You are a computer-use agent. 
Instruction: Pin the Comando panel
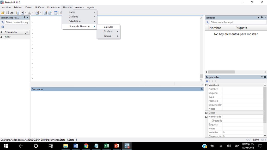click(x=202, y=89)
